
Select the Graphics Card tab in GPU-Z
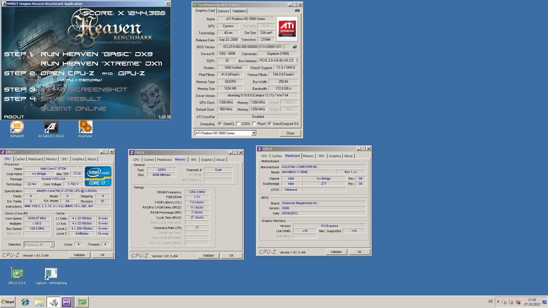pos(205,11)
